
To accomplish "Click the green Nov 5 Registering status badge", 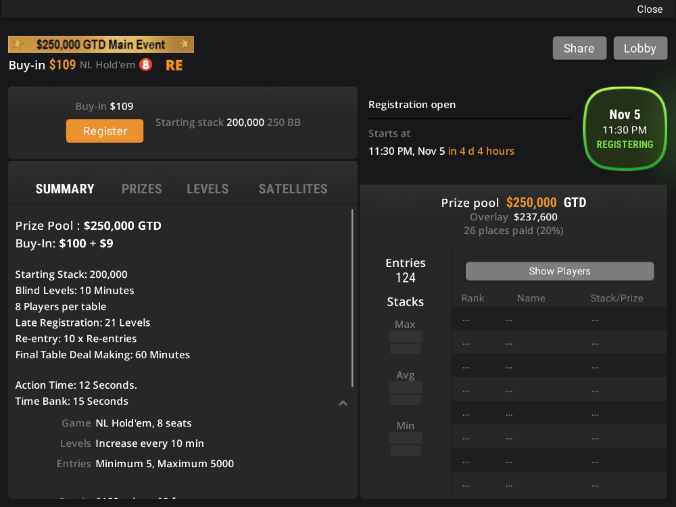I will tap(625, 128).
